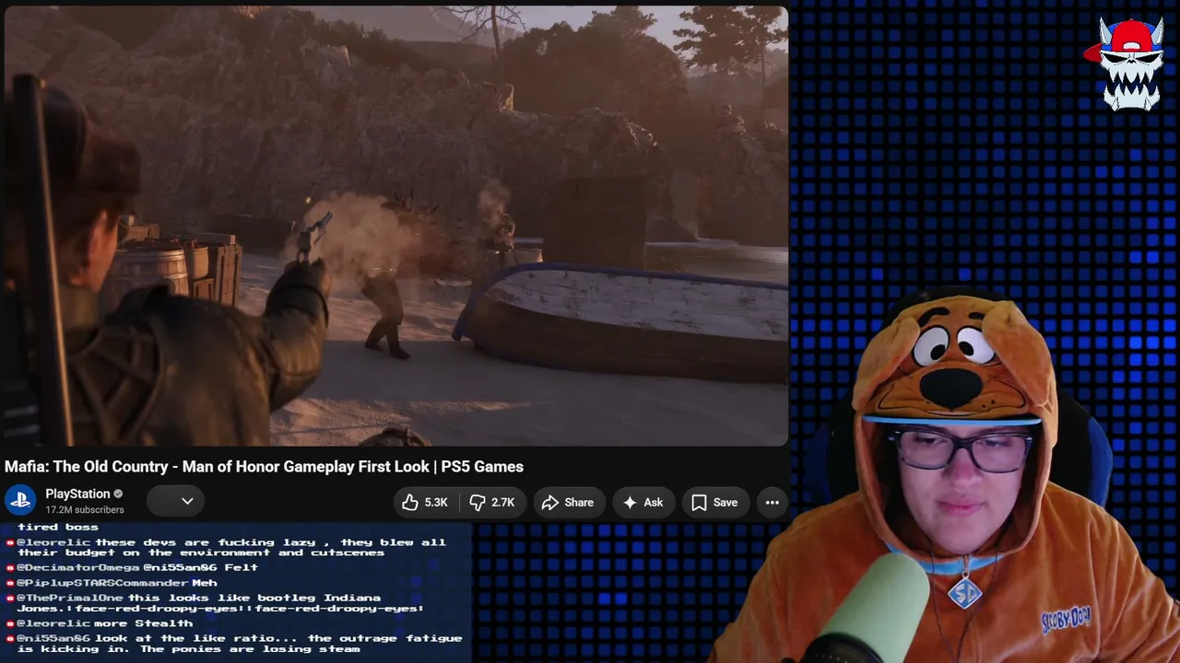Image resolution: width=1180 pixels, height=663 pixels.
Task: Click @ThePrimalOne's bootleg Indiana Jones message
Action: pyautogui.click(x=220, y=603)
